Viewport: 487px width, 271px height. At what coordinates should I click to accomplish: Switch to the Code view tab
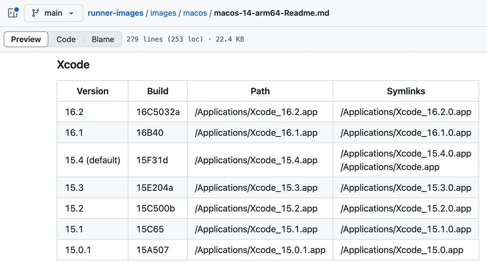point(66,39)
